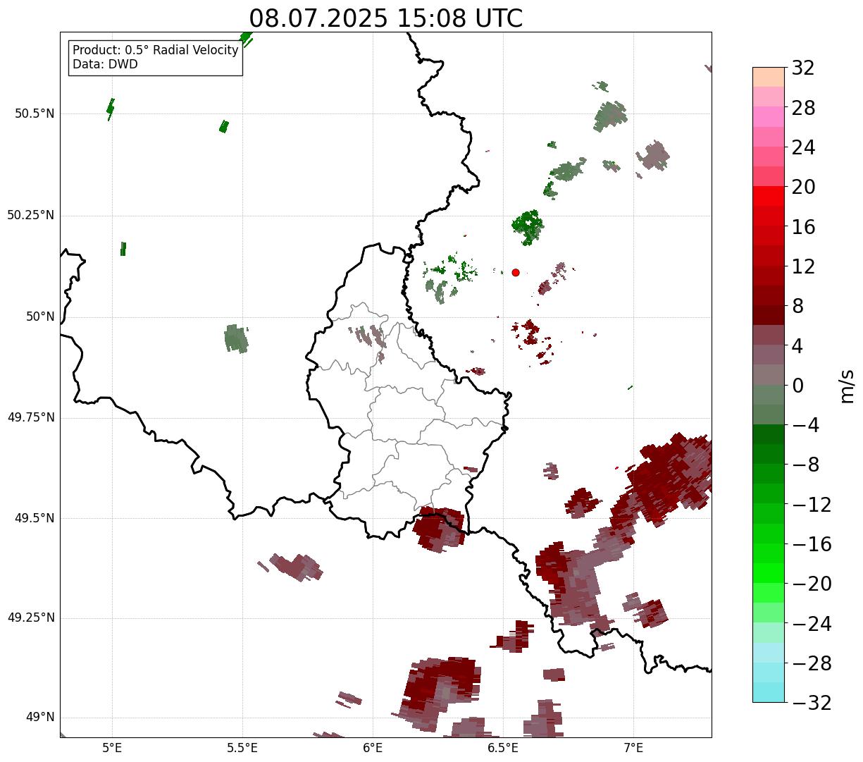Click the title 08.07.2025 15:08 UTC
The height and width of the screenshot is (762, 863).
click(x=385, y=18)
